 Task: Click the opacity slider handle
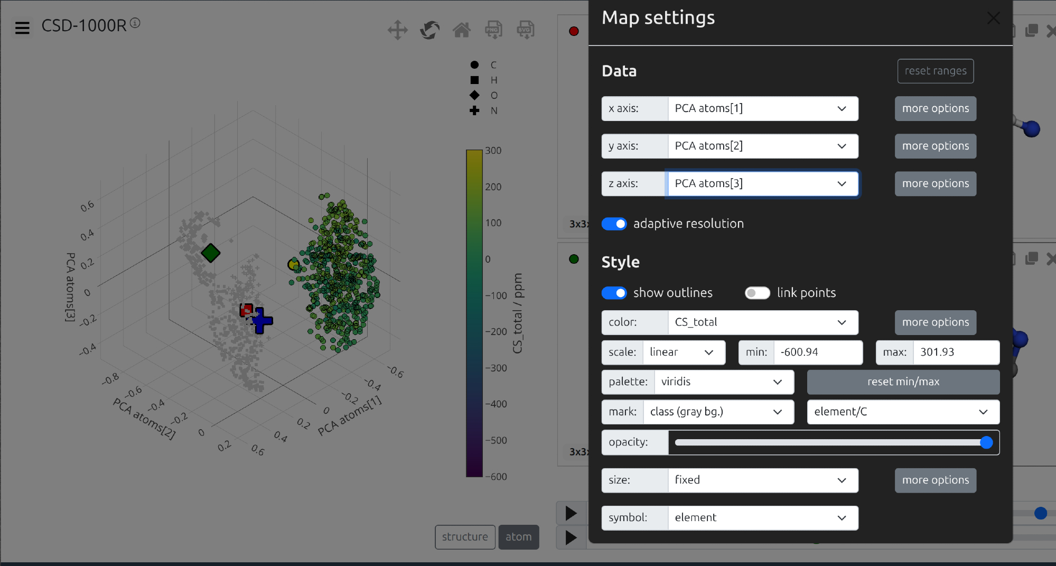pyautogui.click(x=986, y=443)
